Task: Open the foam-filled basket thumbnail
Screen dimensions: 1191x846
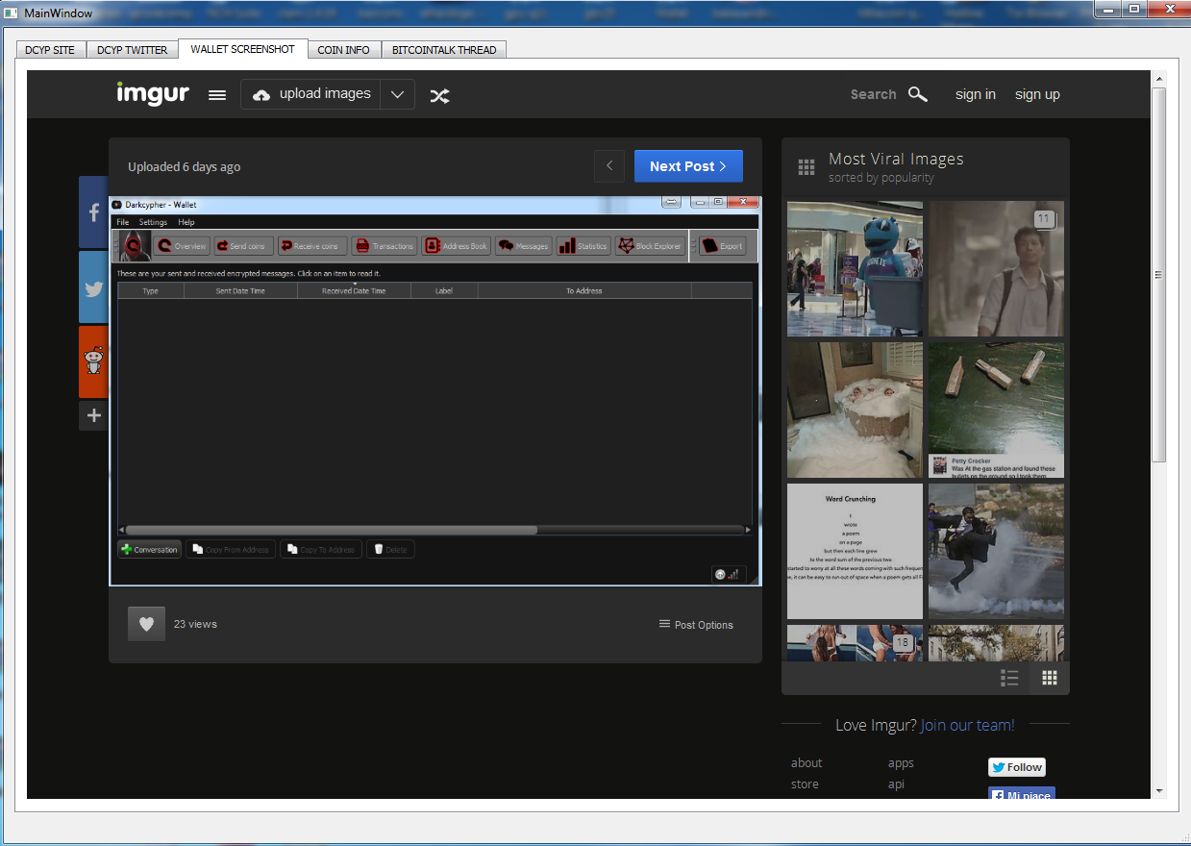Action: tap(855, 410)
